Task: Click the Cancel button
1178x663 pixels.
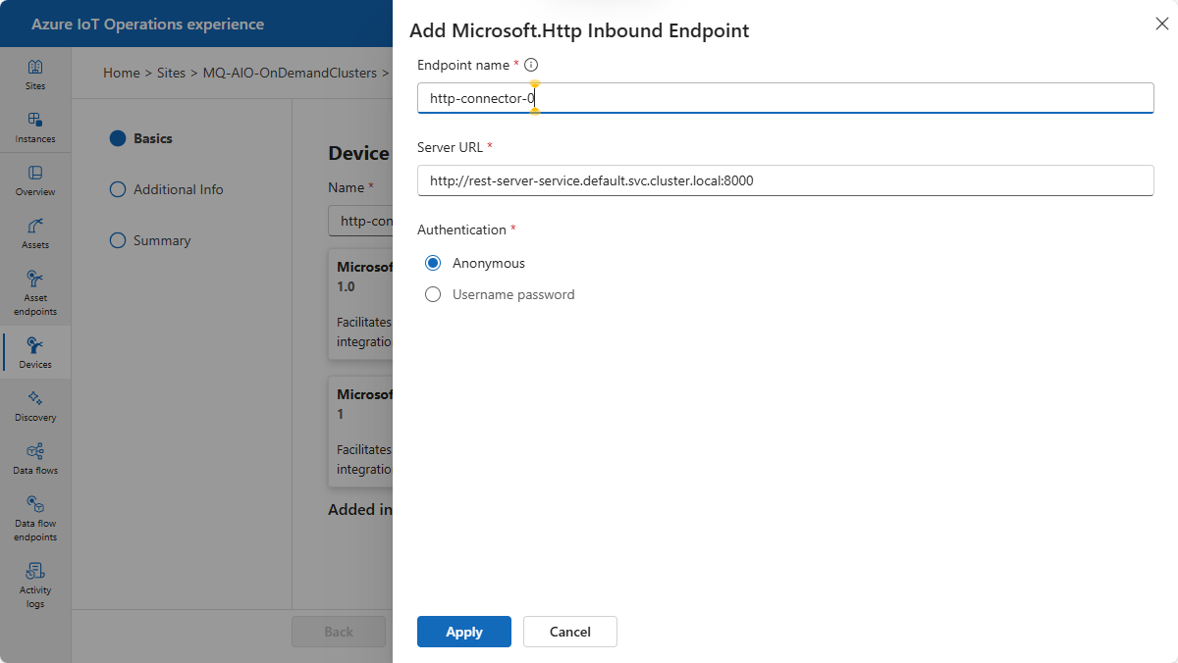Action: point(569,632)
